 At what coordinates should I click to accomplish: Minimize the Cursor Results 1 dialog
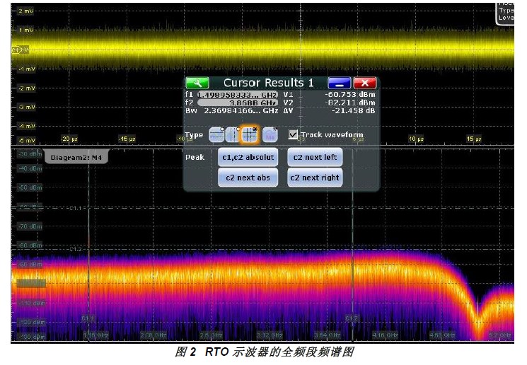point(339,83)
